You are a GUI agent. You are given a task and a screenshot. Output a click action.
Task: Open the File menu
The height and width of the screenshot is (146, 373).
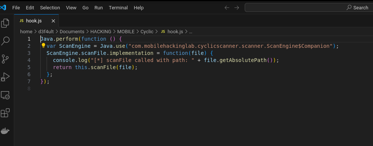[x=16, y=7]
